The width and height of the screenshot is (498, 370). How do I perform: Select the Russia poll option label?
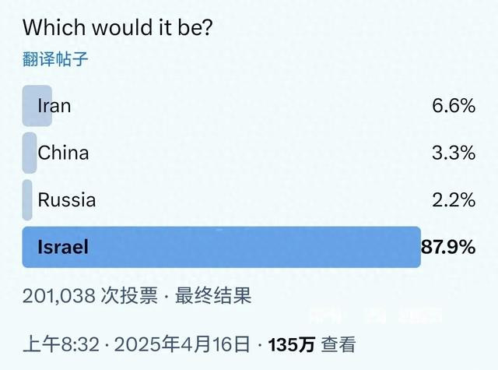(67, 200)
